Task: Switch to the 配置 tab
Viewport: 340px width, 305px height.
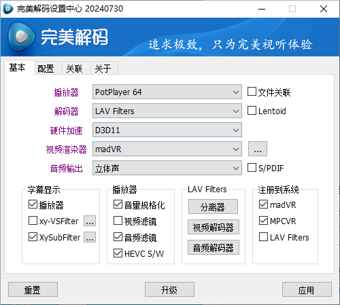Action: 46,69
